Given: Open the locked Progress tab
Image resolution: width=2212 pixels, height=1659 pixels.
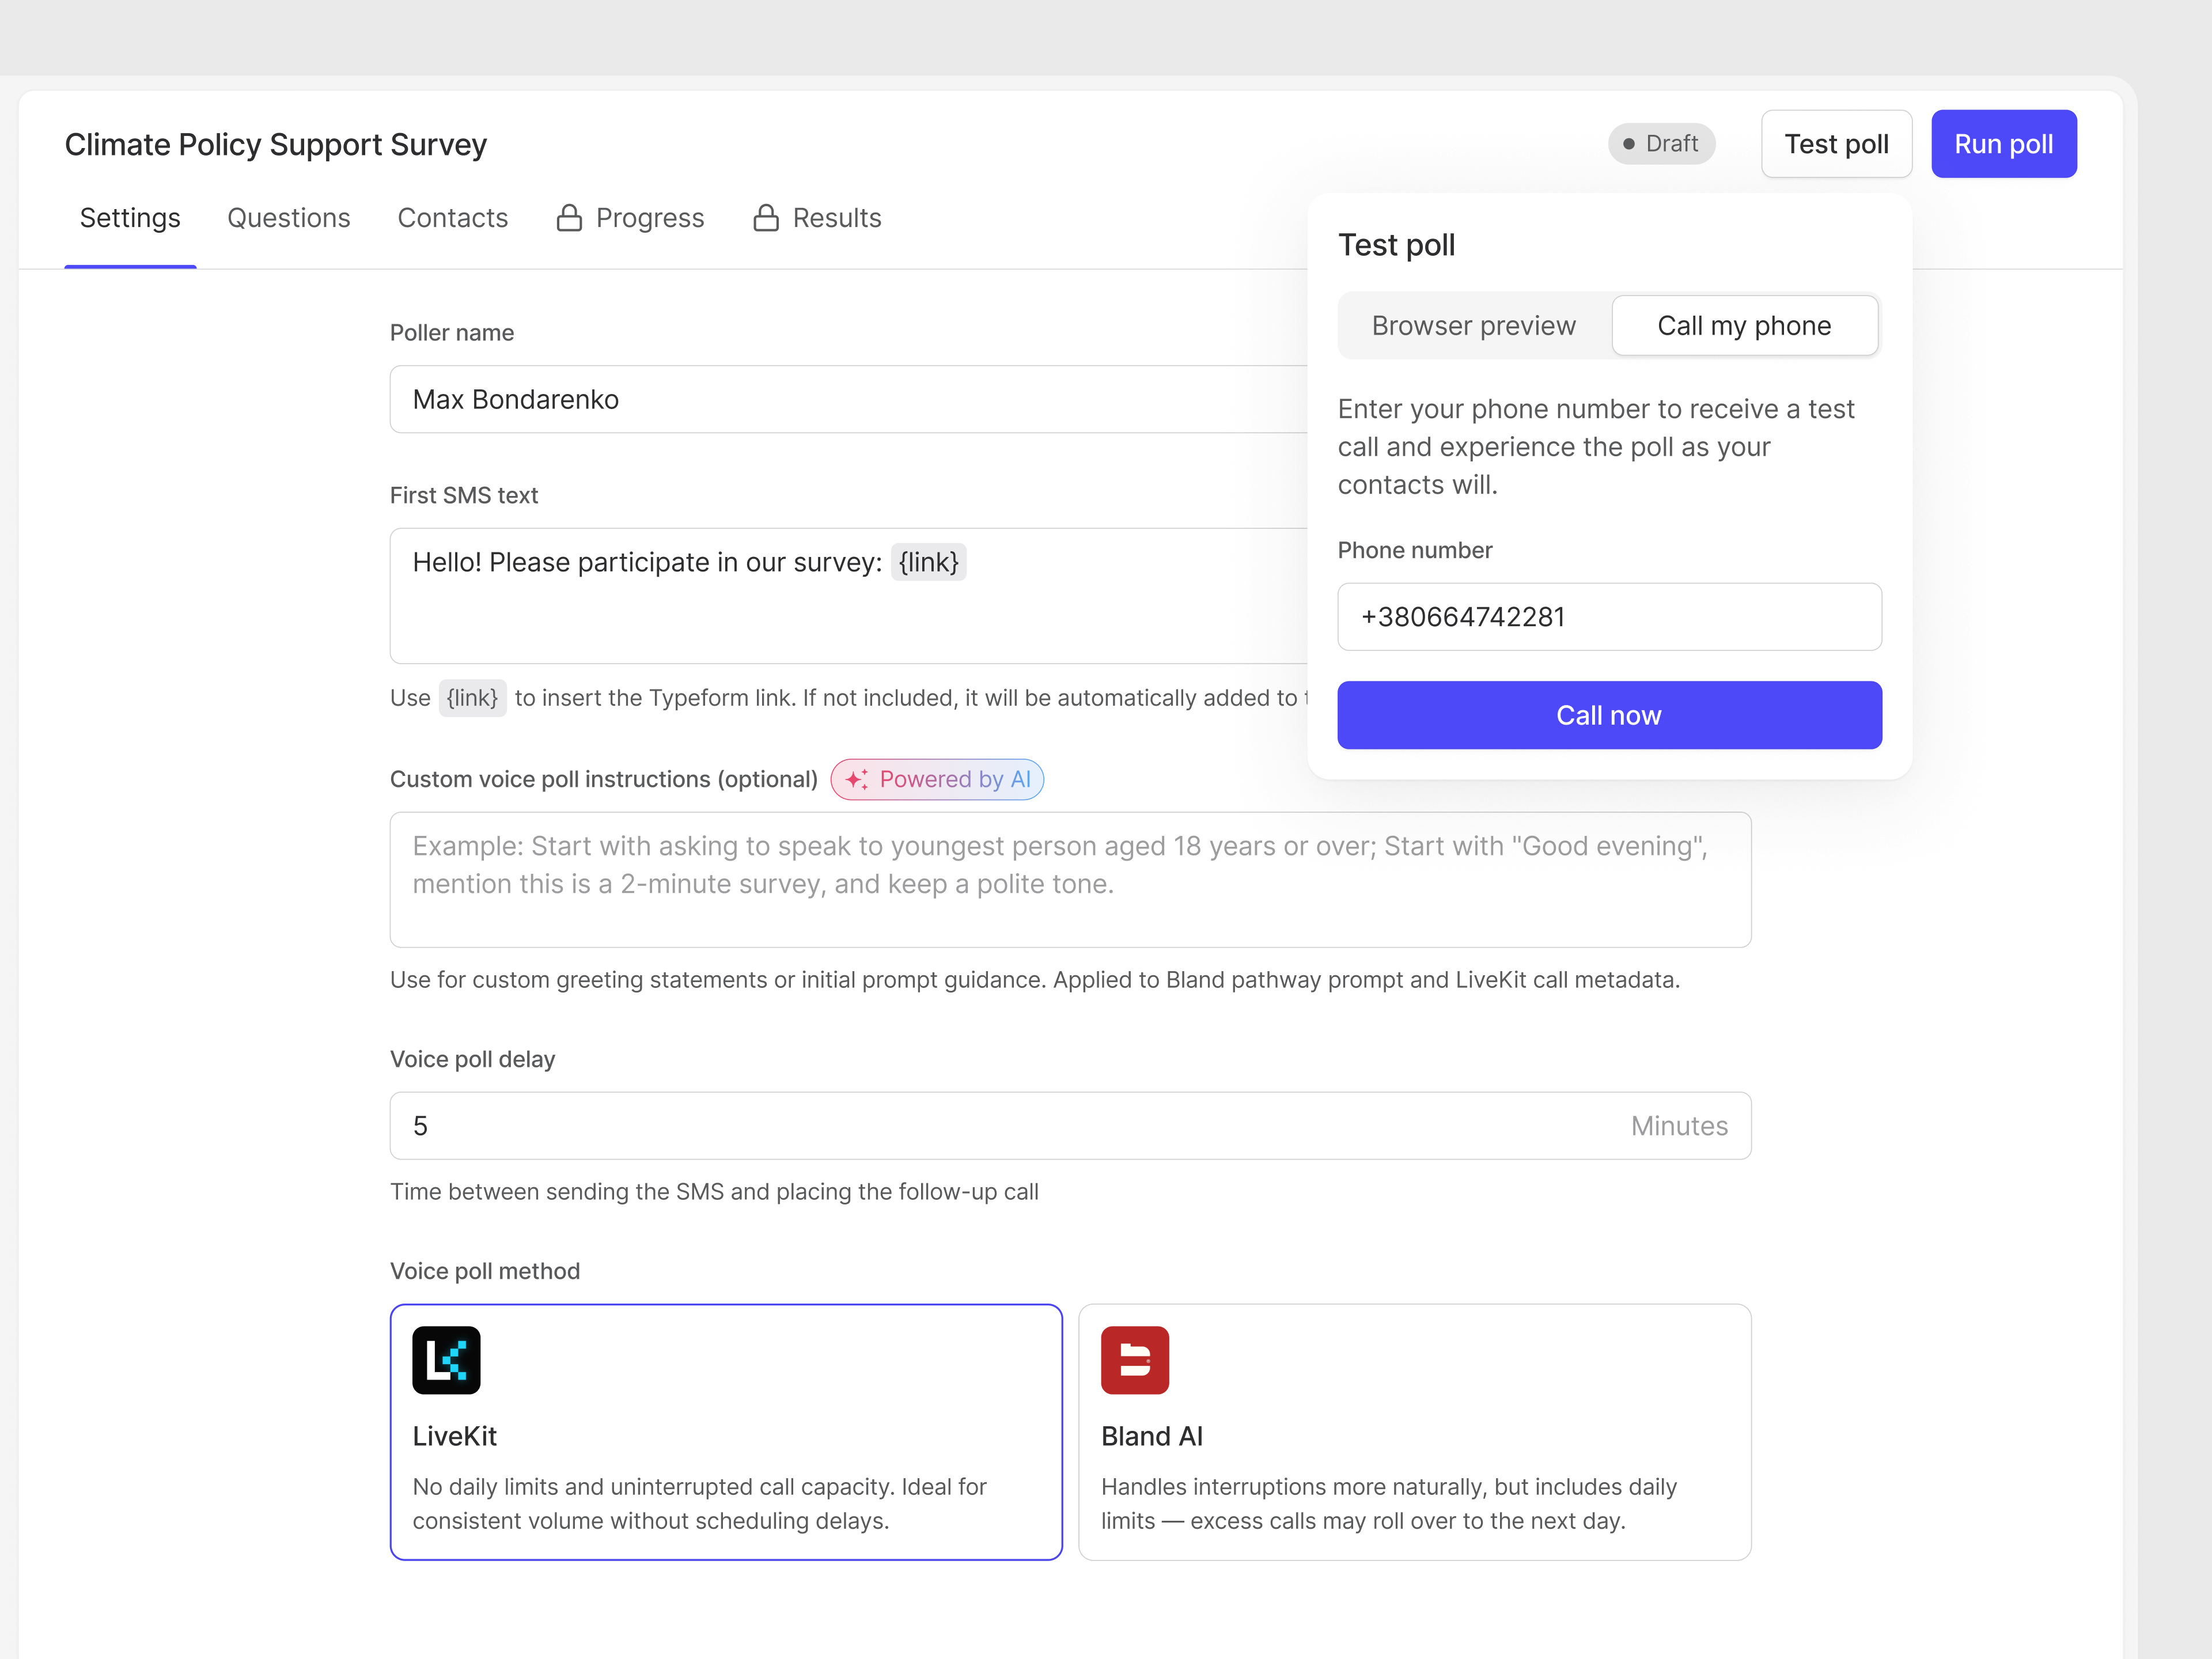Looking at the screenshot, I should [631, 218].
